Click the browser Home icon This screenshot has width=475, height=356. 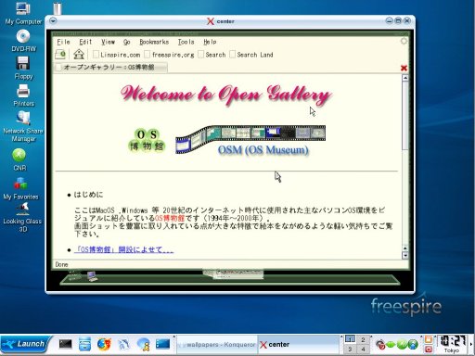pyautogui.click(x=79, y=55)
